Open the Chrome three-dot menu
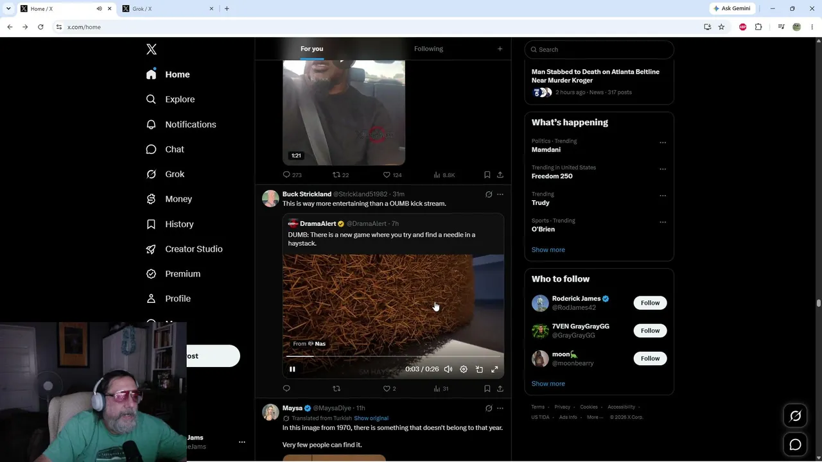822x462 pixels. 812,27
